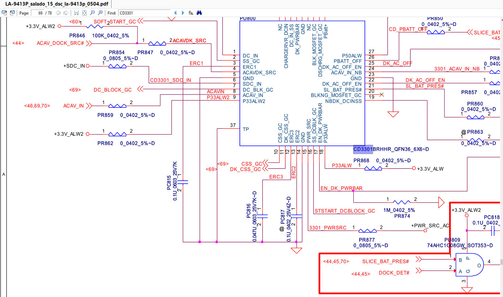
Task: Click the EN_DK_PWRBAR net label
Action: [x=341, y=188]
